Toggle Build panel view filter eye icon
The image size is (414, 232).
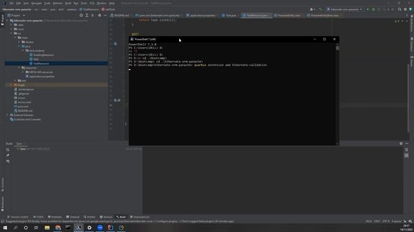coord(8,161)
